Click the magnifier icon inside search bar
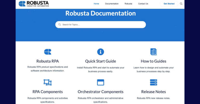Viewport: 200px width, 104px height. coord(59,24)
